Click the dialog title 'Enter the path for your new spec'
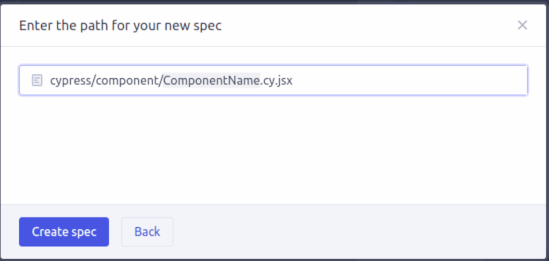The width and height of the screenshot is (549, 261). point(120,26)
